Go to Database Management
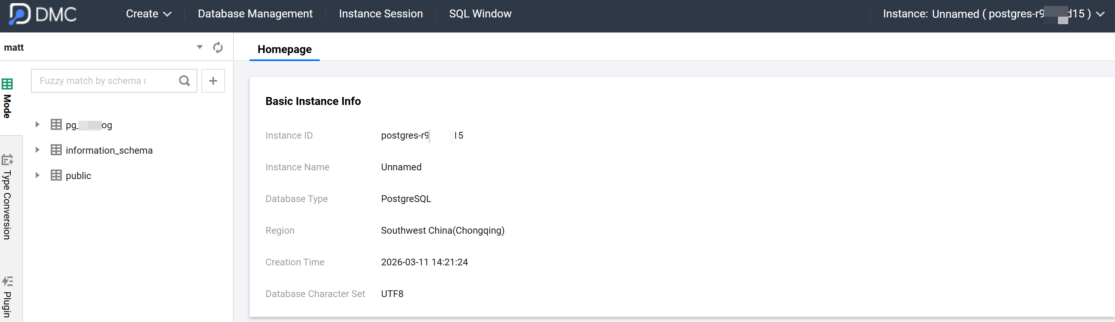Viewport: 1115px width, 322px height. click(x=255, y=14)
